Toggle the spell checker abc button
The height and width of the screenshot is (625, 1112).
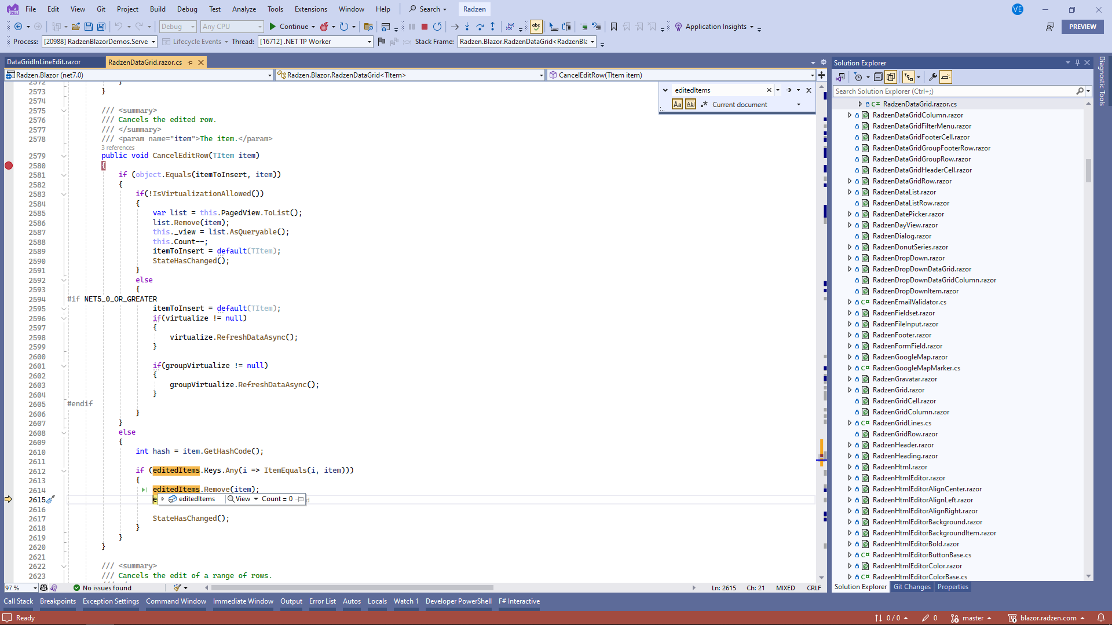536,27
